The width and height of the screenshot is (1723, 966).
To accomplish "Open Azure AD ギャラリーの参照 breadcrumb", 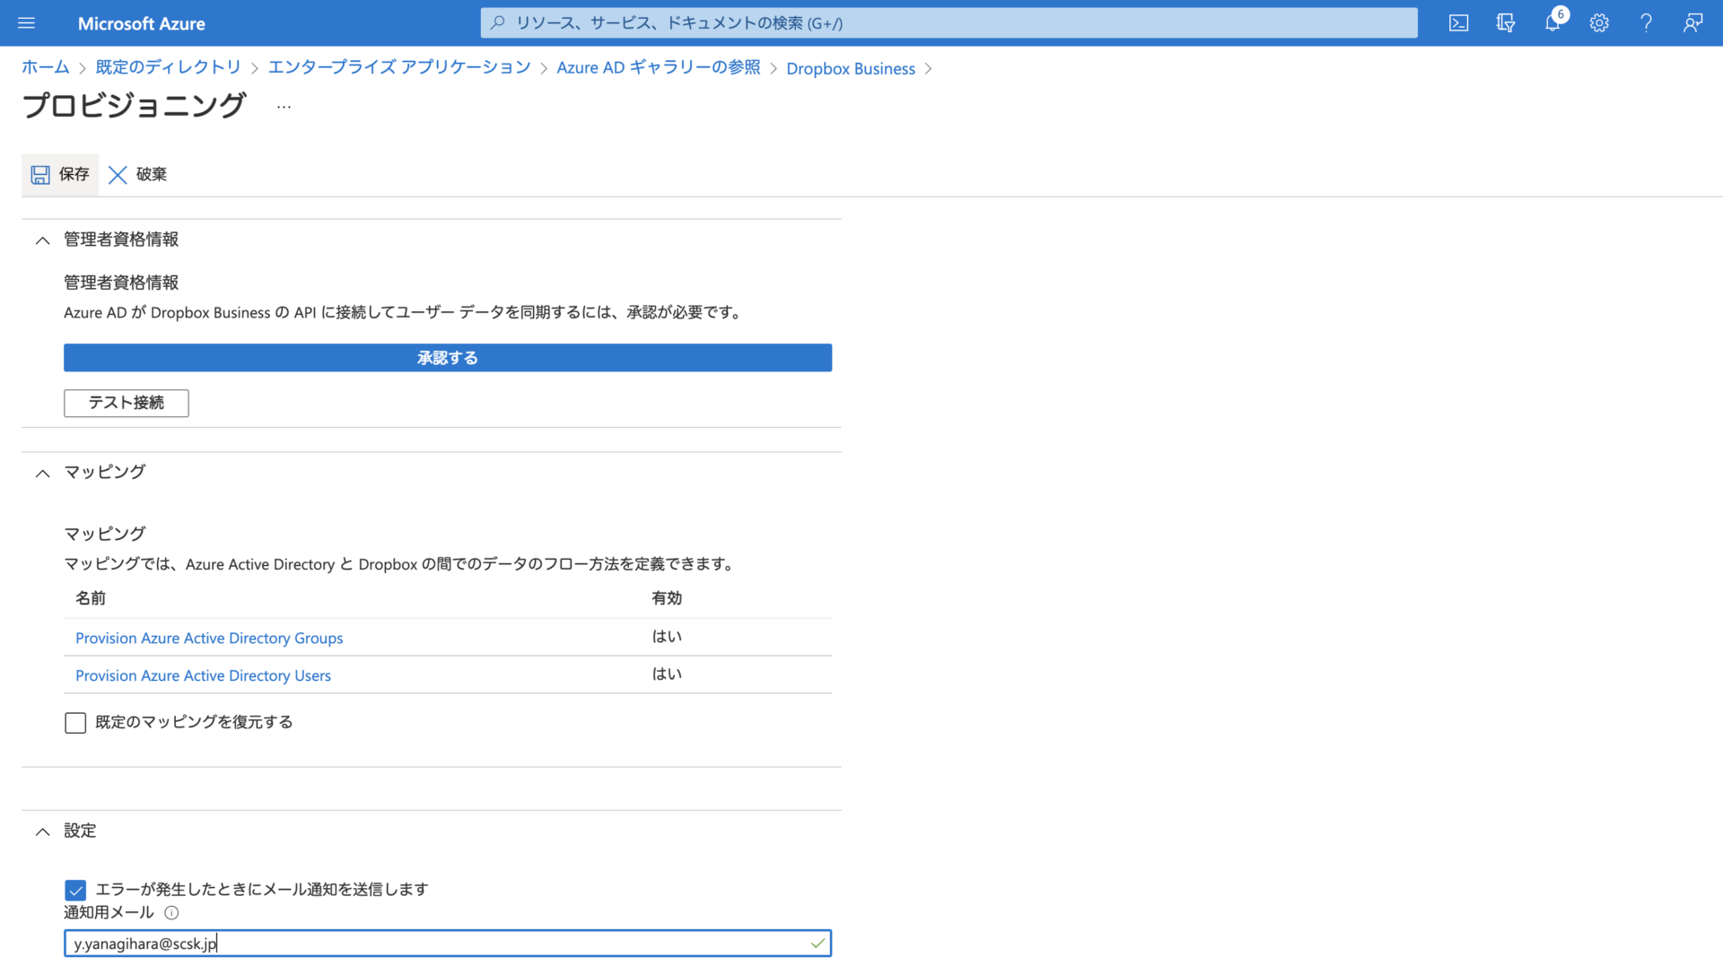I will coord(659,68).
